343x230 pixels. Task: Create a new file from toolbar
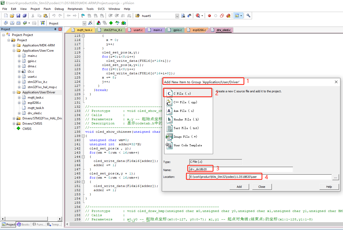coord(6,16)
